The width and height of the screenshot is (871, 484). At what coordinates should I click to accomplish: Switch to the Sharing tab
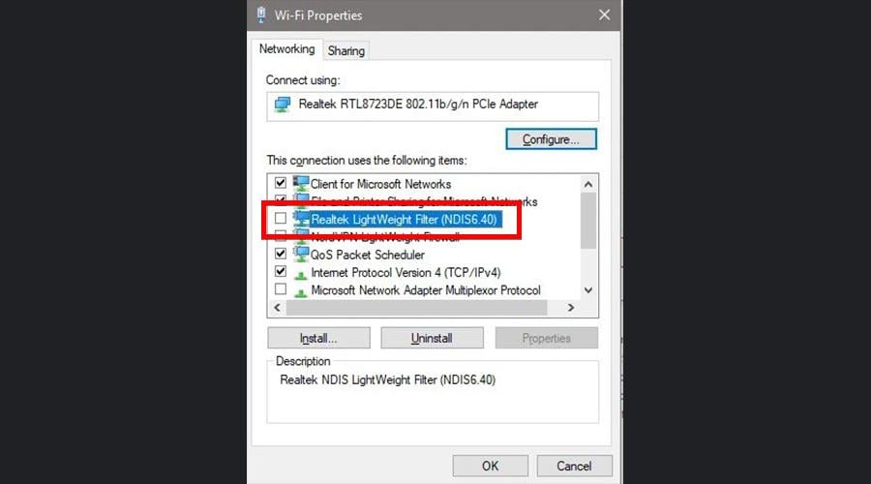(346, 51)
